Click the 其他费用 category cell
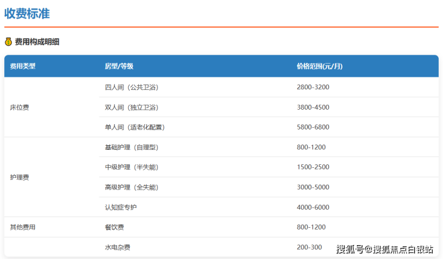Viewport: 443px width, 259px height. (x=23, y=227)
